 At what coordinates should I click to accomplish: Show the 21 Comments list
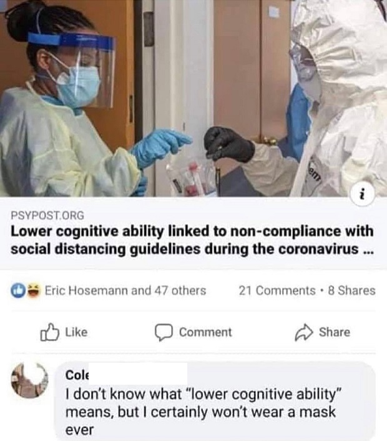[x=277, y=290]
